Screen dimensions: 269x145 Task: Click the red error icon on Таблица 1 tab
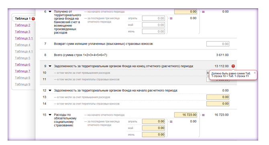coord(33,18)
